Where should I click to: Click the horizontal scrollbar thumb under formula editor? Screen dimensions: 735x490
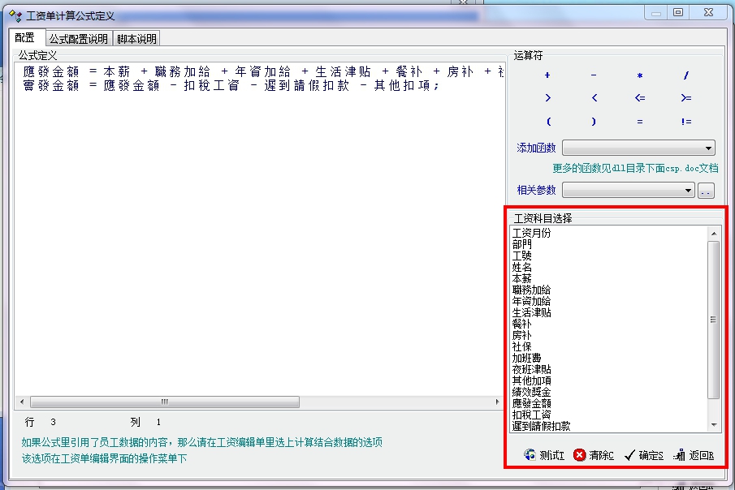pyautogui.click(x=164, y=402)
